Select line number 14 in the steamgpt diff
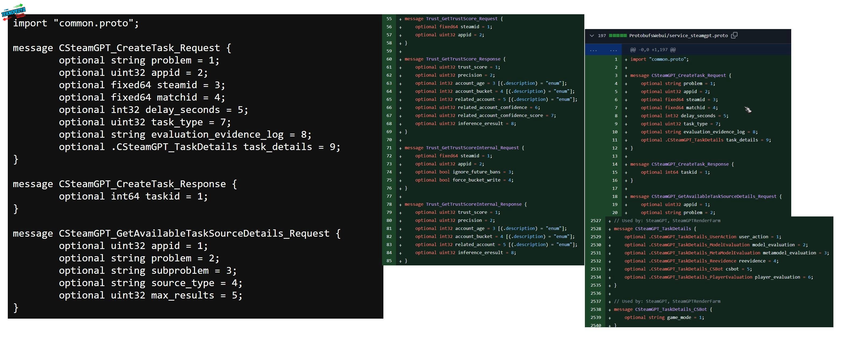Image resolution: width=842 pixels, height=338 pixels. [614, 164]
